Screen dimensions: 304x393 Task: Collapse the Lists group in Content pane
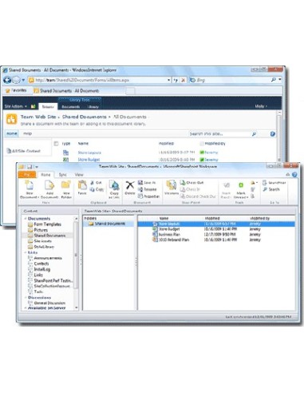26,252
